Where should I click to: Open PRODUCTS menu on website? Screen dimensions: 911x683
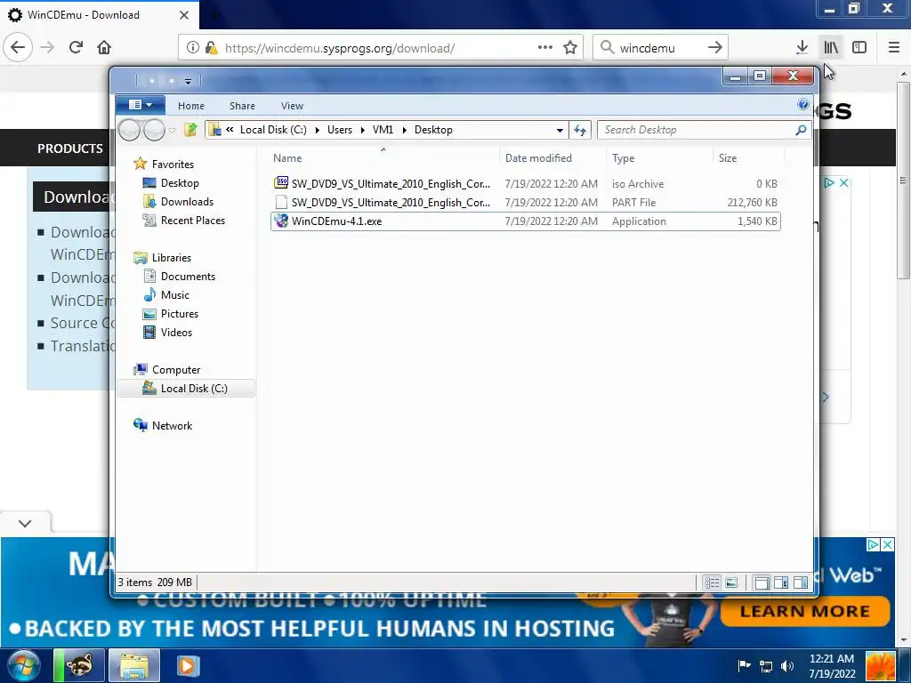coord(69,149)
